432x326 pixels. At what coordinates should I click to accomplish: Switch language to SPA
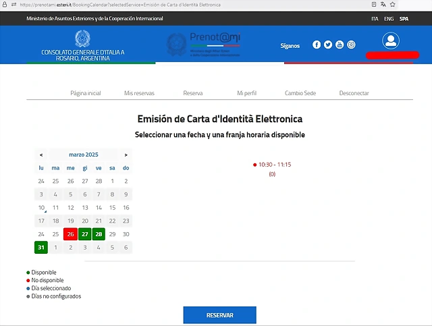404,19
